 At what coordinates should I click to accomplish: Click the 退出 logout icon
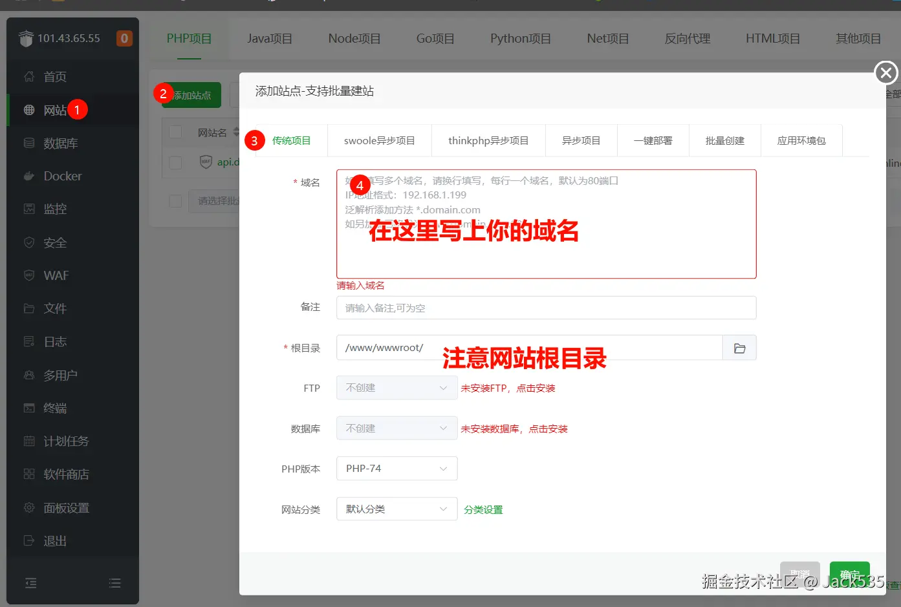tap(29, 540)
